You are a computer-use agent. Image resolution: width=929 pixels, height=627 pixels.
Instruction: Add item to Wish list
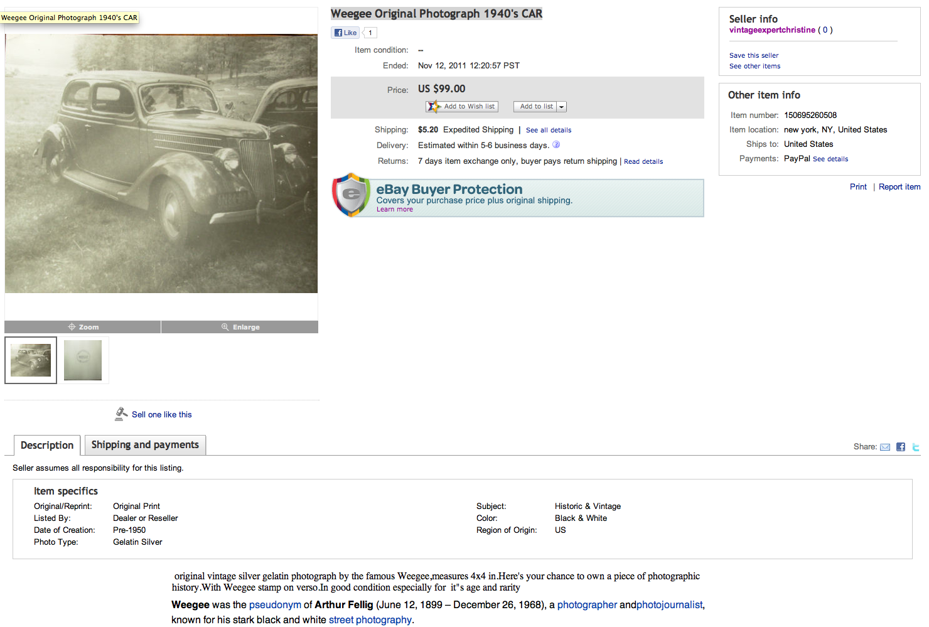point(462,107)
